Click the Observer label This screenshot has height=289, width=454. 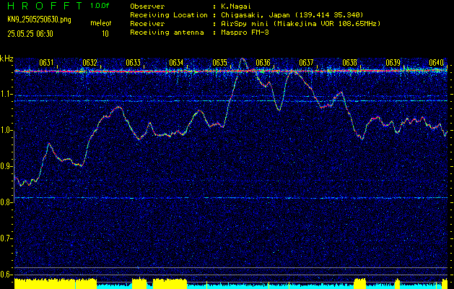(148, 6)
